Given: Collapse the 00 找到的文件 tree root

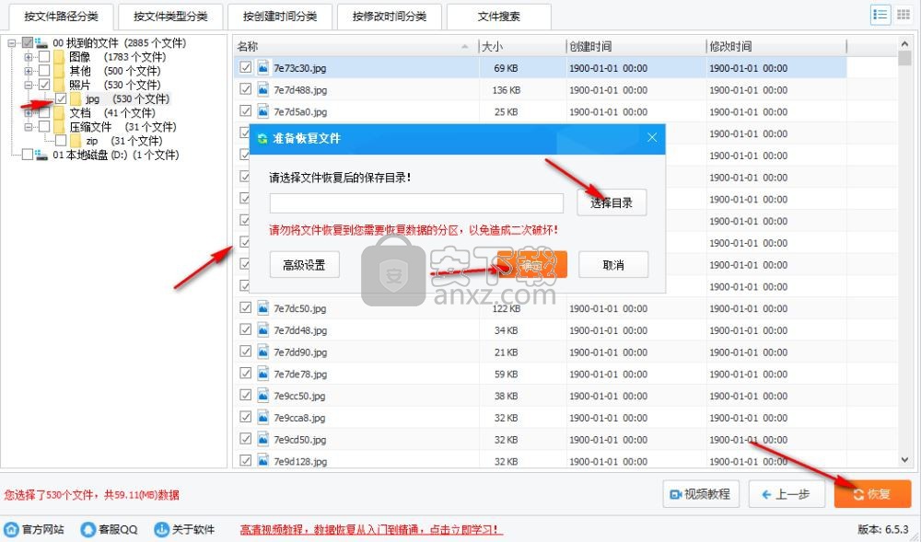Looking at the screenshot, I should tap(11, 43).
